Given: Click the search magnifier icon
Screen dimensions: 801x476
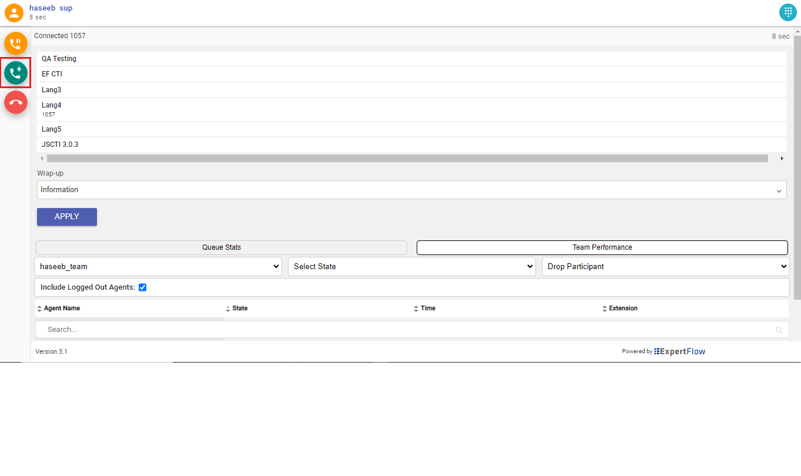Looking at the screenshot, I should (779, 330).
